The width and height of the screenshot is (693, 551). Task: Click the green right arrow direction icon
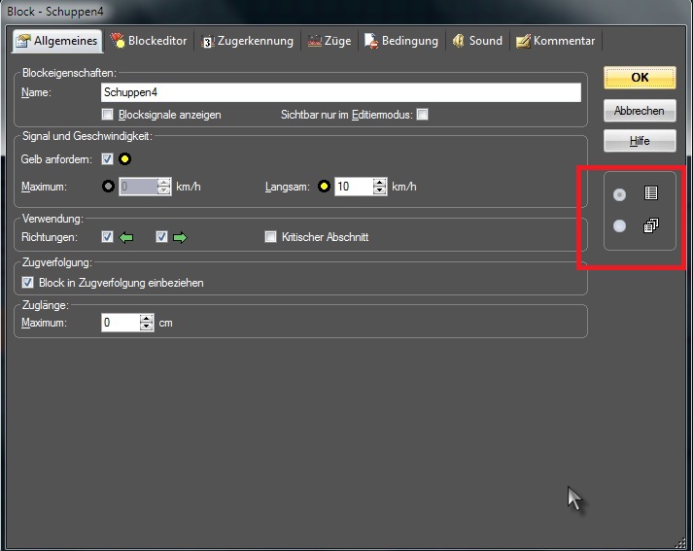pyautogui.click(x=179, y=236)
